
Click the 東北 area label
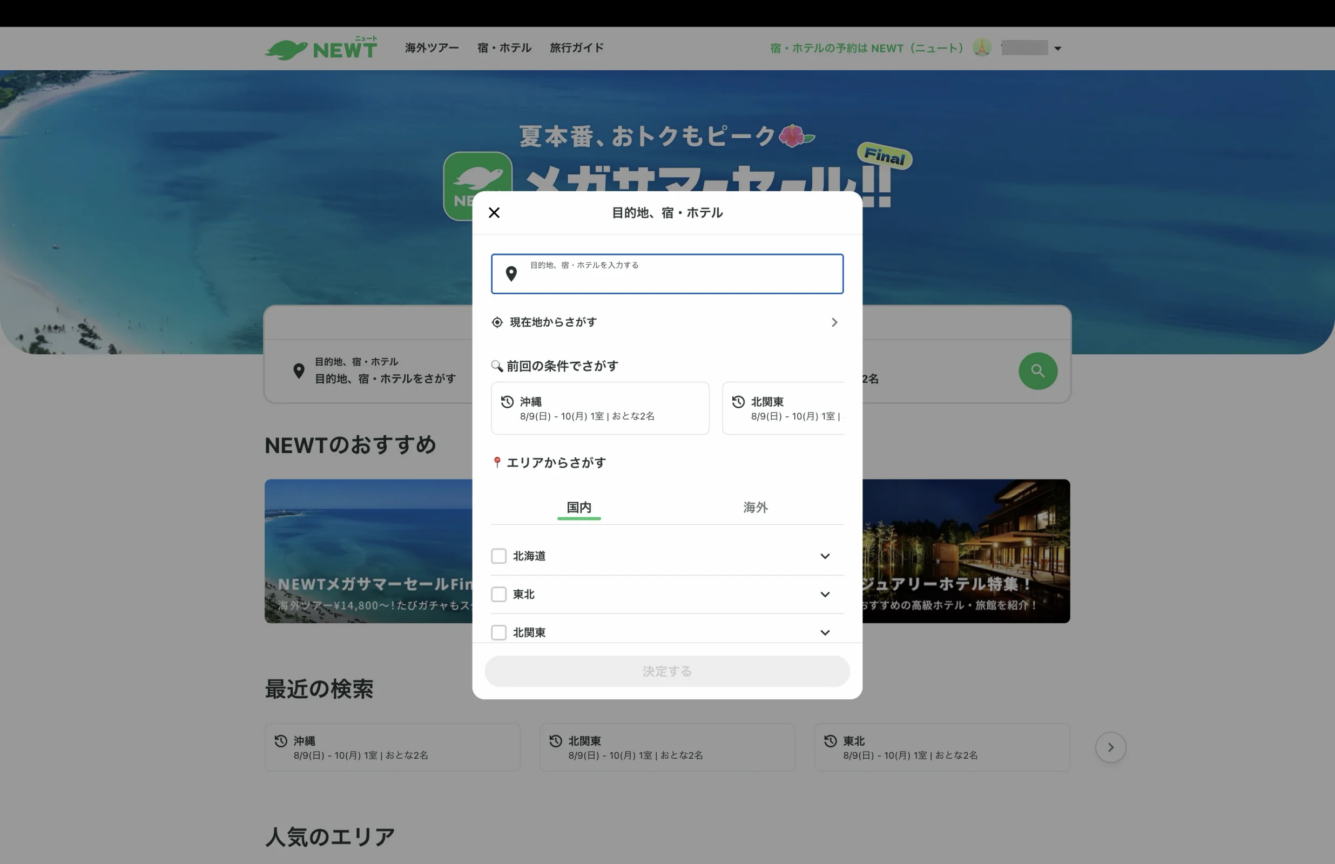coord(524,594)
